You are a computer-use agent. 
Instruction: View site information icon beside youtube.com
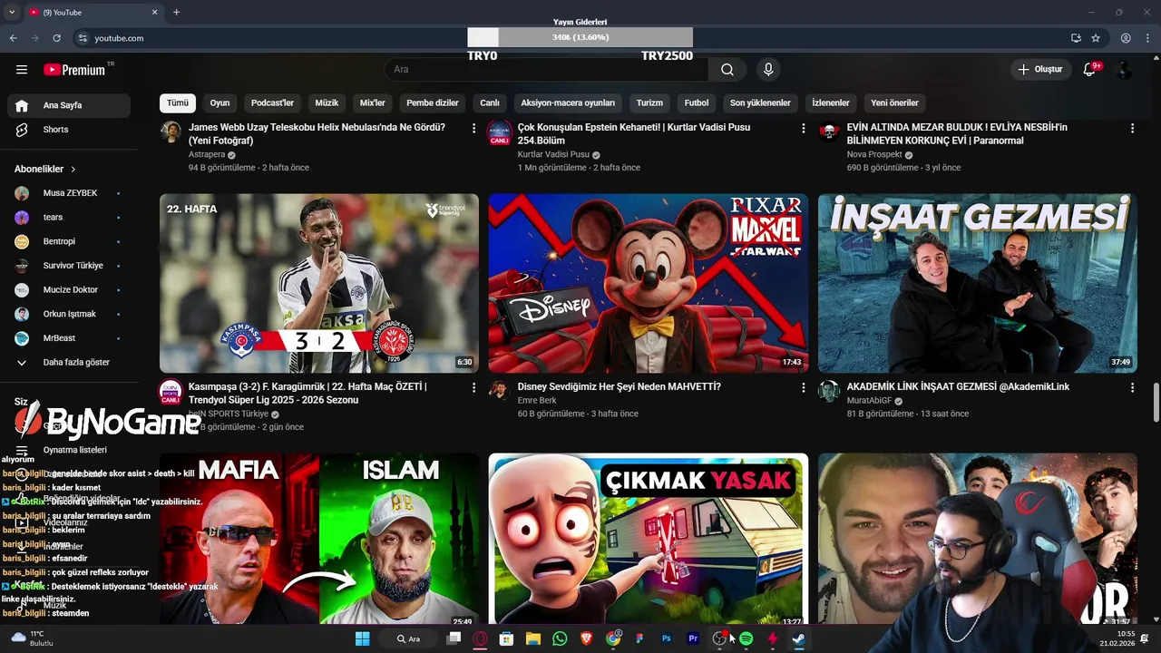83,38
